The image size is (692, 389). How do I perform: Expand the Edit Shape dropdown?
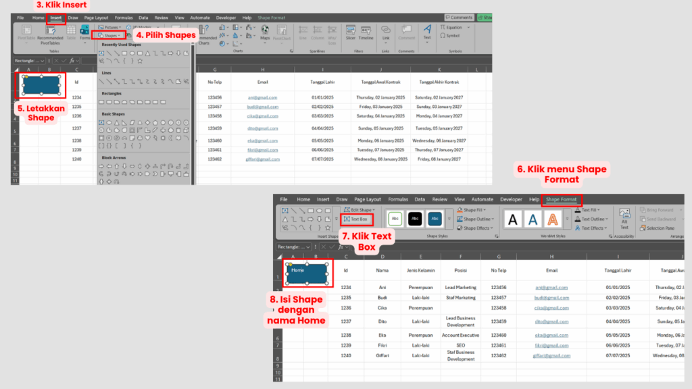[x=358, y=210]
